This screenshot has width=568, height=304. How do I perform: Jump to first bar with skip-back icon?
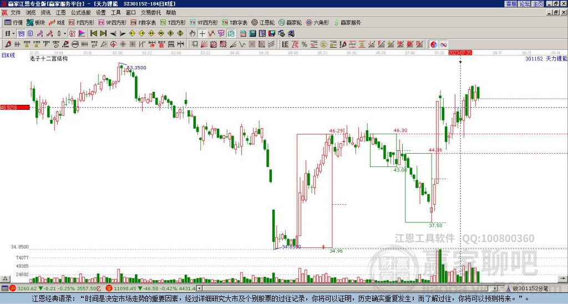[93, 34]
